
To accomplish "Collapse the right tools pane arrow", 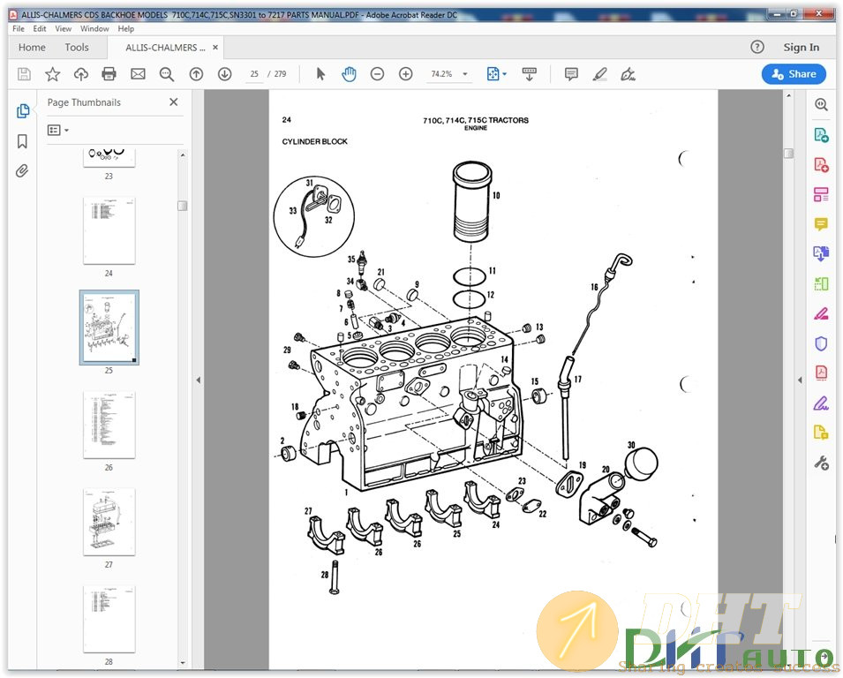I will (x=800, y=380).
